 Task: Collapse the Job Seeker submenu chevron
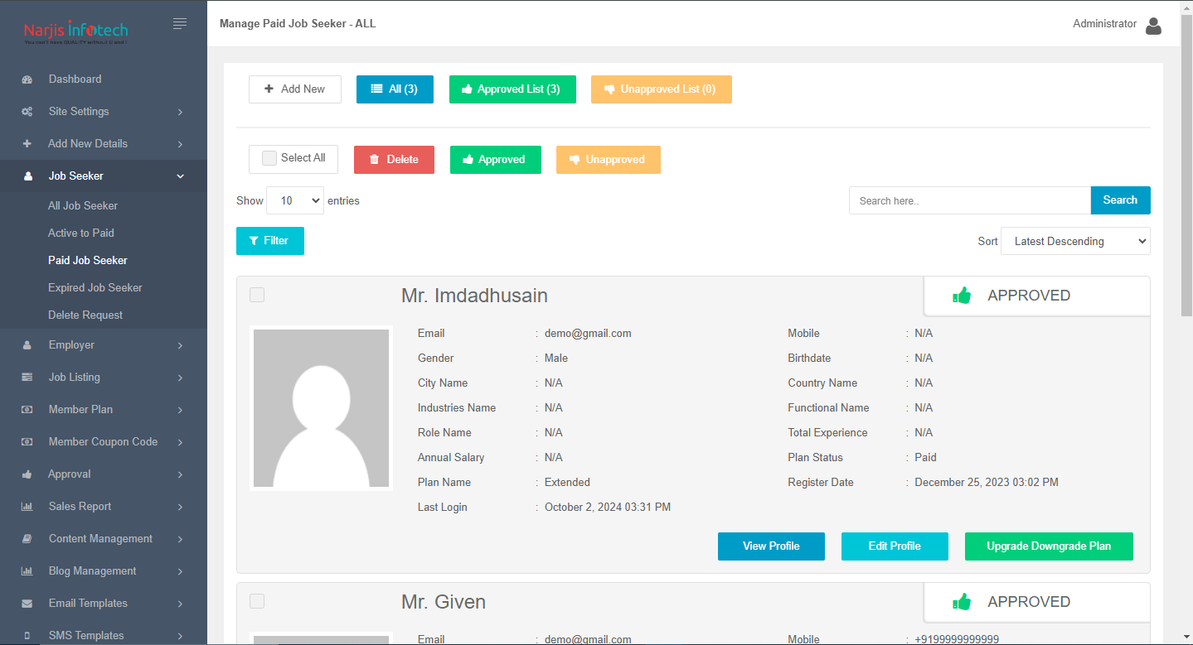pos(180,176)
